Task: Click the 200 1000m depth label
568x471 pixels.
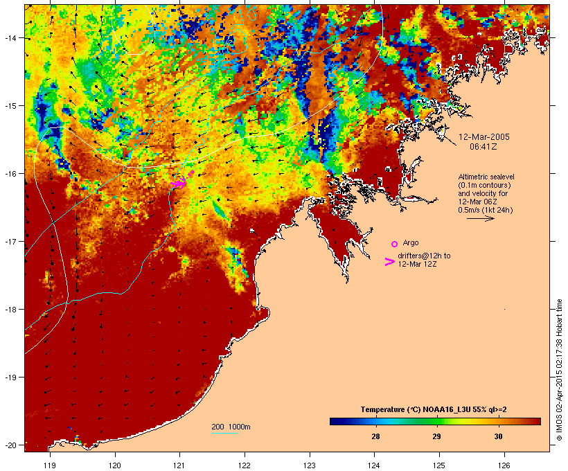Action: click(231, 427)
